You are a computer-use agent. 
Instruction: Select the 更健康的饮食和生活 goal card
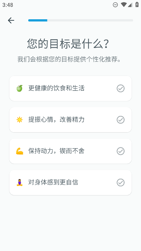coord(70,88)
